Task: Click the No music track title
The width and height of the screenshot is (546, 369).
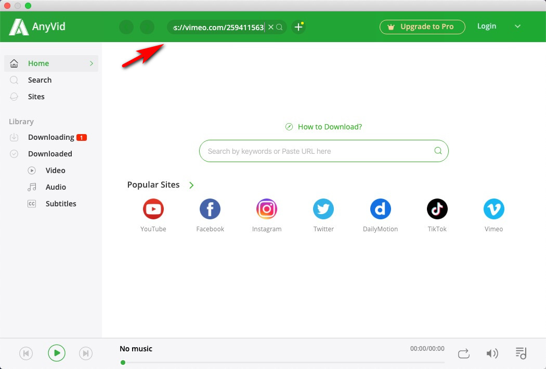Action: tap(136, 349)
